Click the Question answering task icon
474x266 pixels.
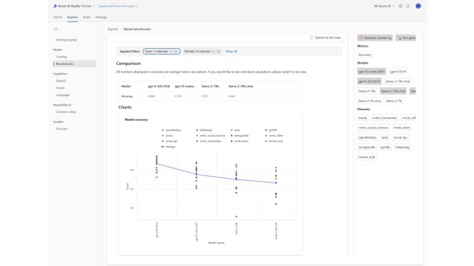[361, 38]
